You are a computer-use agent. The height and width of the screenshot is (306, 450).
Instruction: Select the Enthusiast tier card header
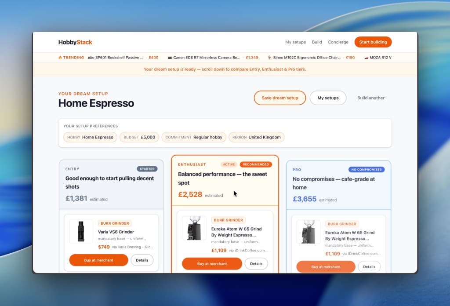point(225,180)
